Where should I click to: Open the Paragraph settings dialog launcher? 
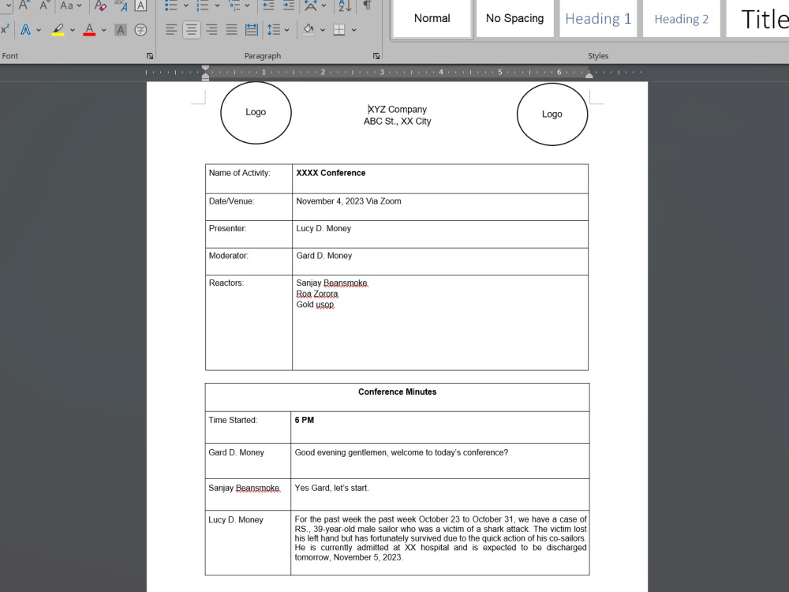click(376, 56)
